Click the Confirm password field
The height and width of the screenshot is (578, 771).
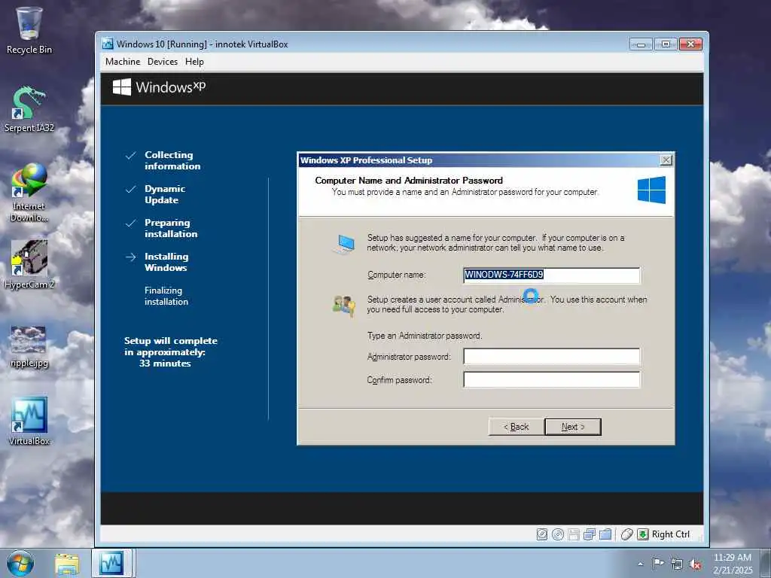tap(552, 379)
